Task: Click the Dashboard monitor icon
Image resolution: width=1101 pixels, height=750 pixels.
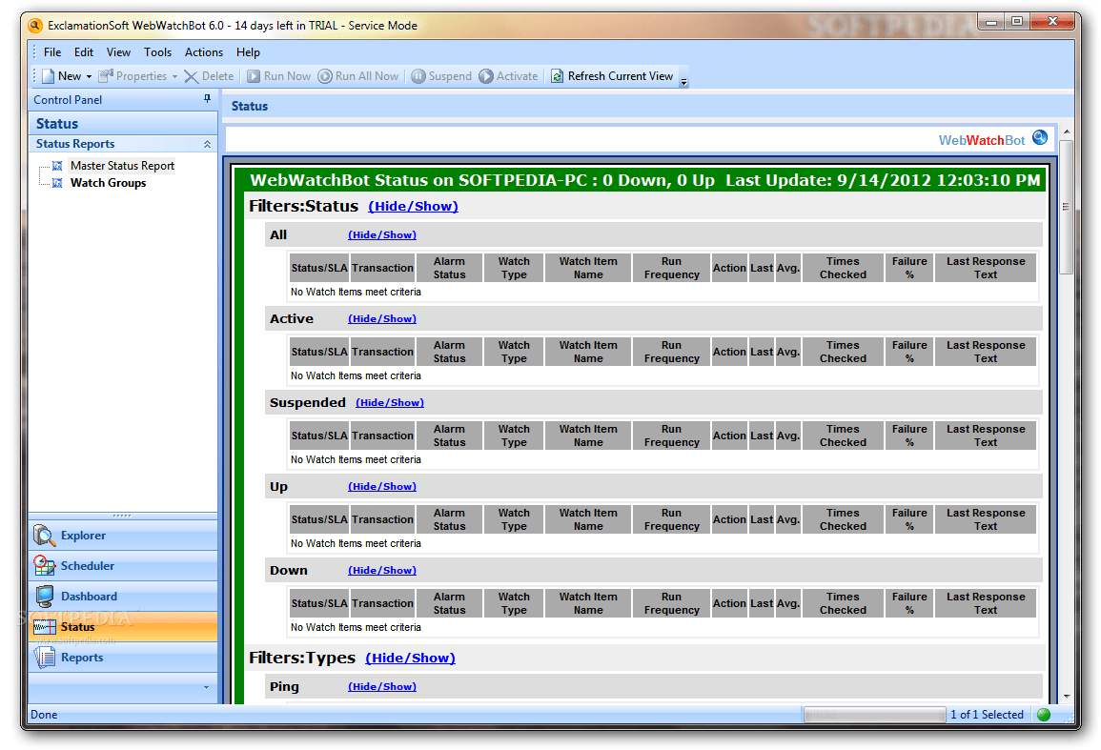Action: click(x=44, y=597)
